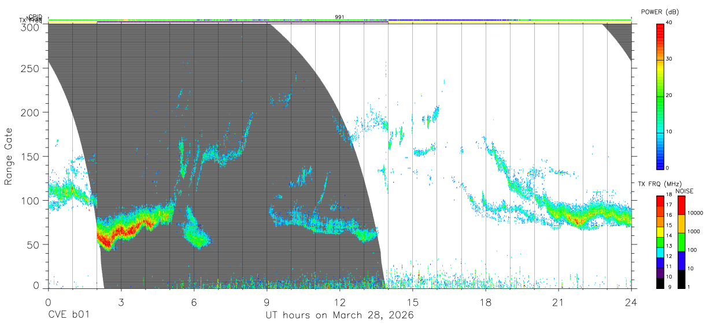The width and height of the screenshot is (710, 327).
Task: Click the 15 hour tick on time axis
Action: (x=413, y=302)
